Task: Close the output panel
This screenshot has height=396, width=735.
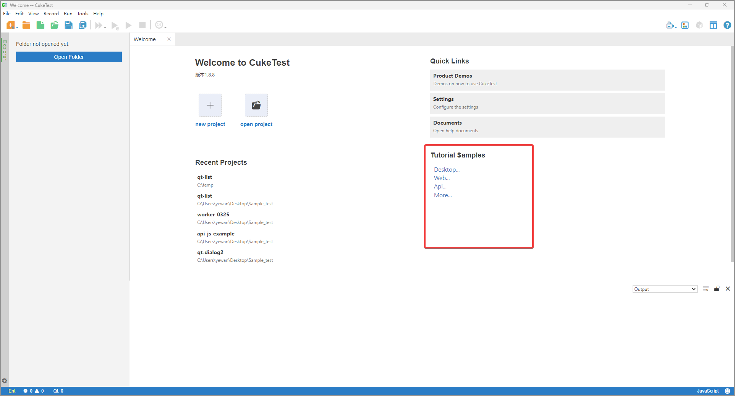Action: [728, 289]
